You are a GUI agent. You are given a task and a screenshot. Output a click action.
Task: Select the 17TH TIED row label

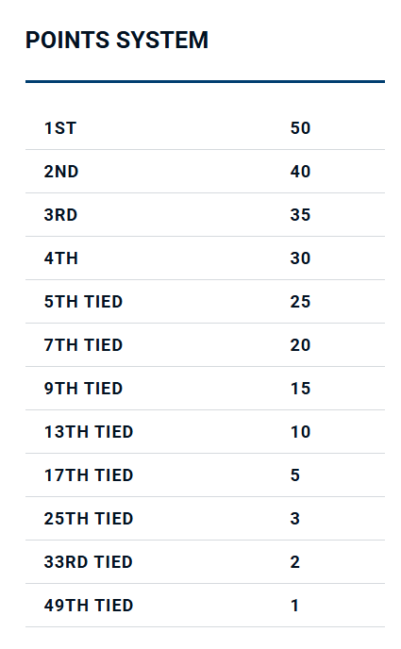(x=89, y=475)
